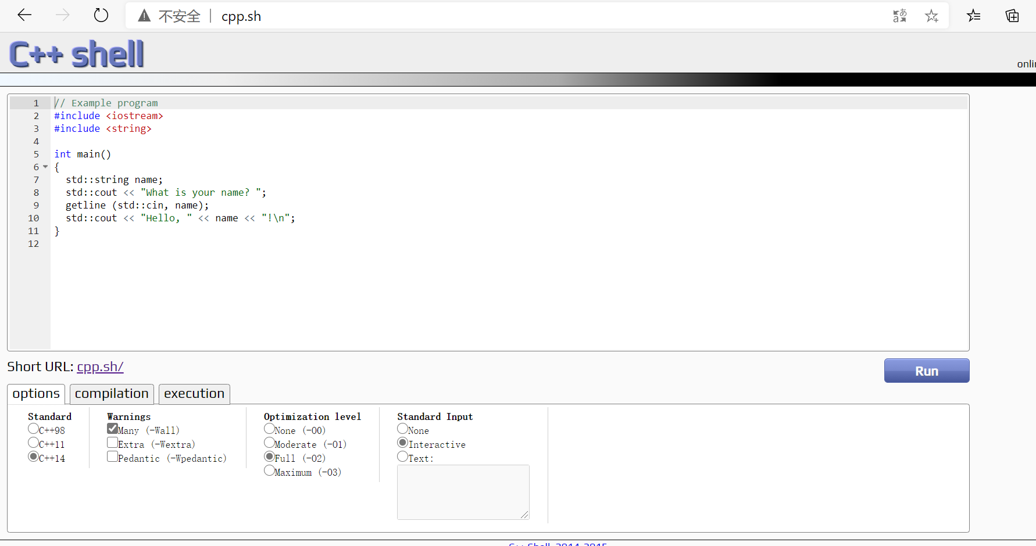
Task: Set Standard Input to None
Action: click(x=402, y=429)
